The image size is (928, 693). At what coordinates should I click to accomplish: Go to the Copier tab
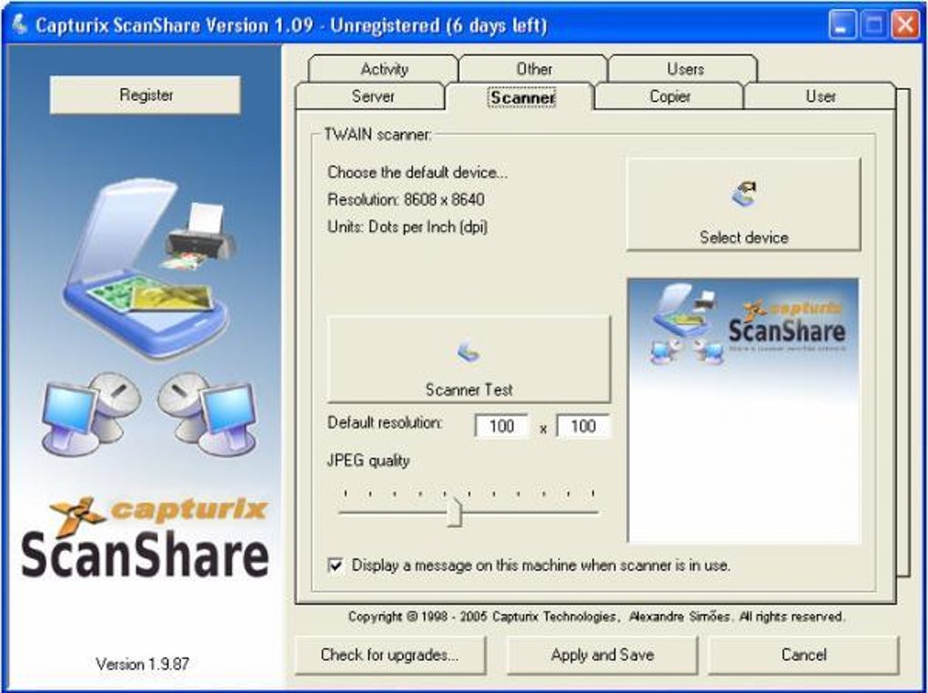pos(670,95)
